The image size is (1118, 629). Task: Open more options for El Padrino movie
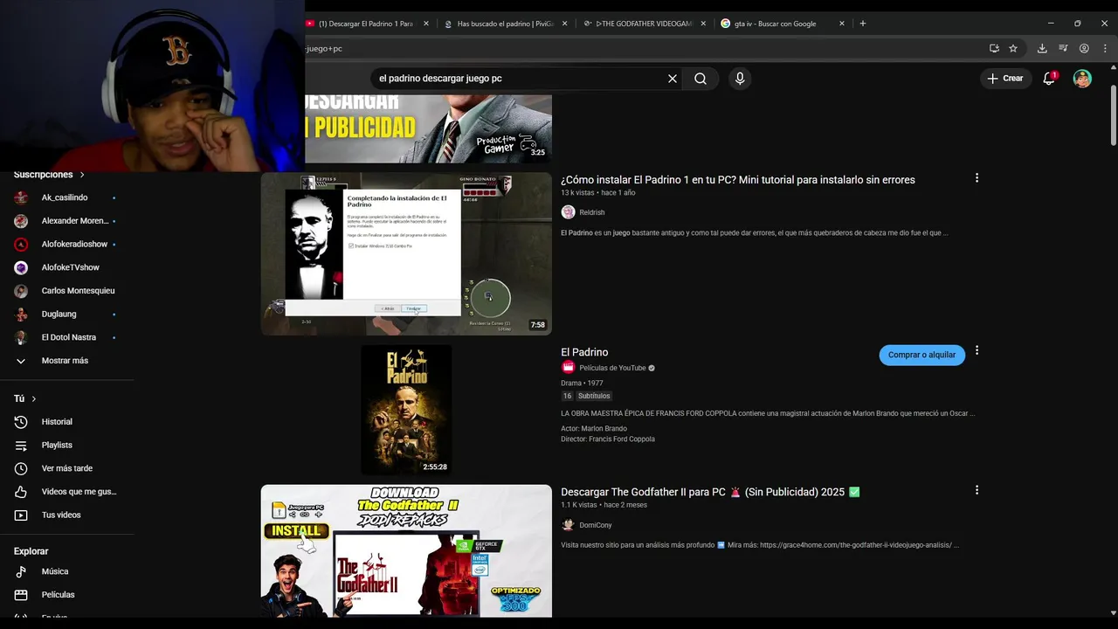977,351
